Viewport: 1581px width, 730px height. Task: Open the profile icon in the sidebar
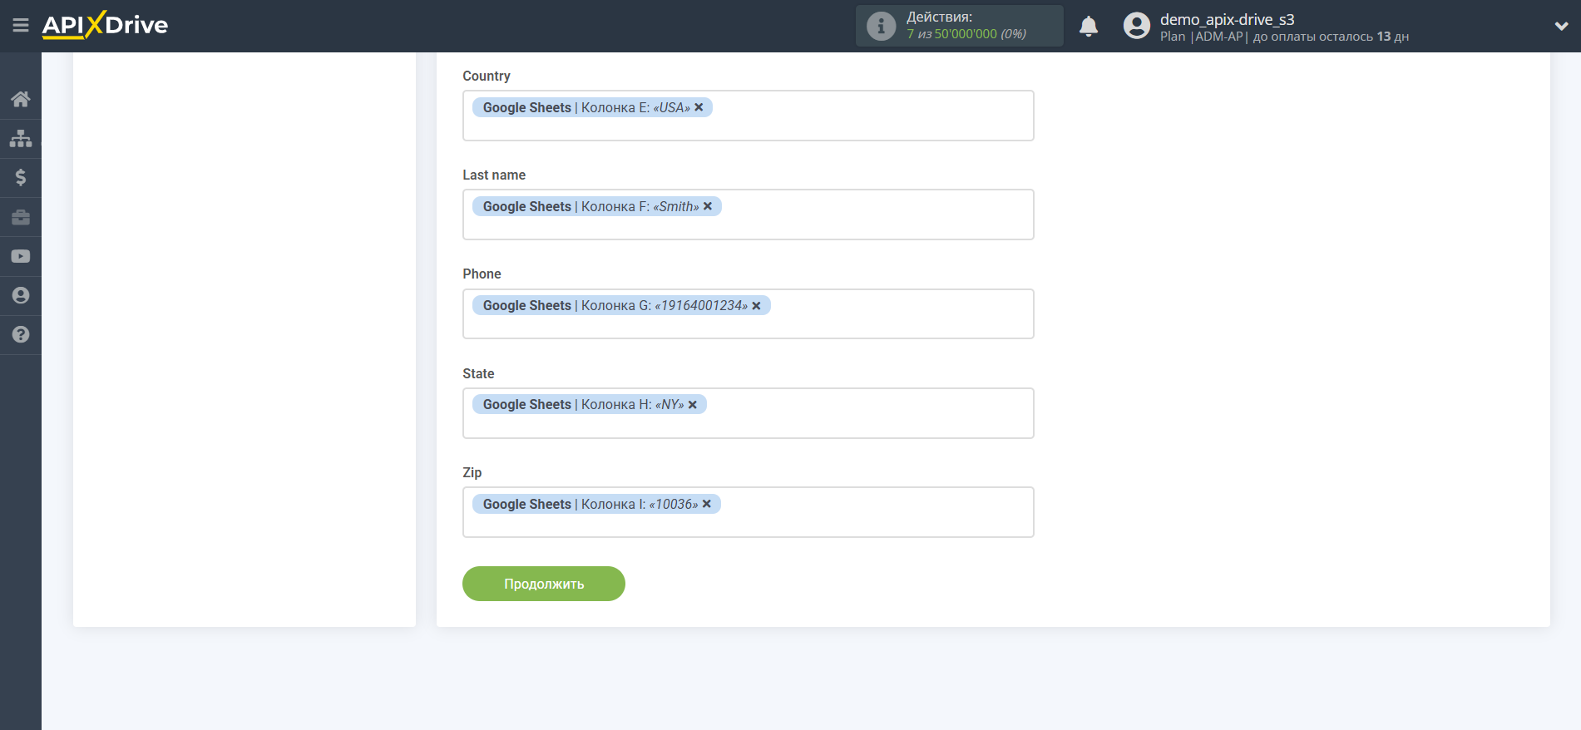pos(21,295)
